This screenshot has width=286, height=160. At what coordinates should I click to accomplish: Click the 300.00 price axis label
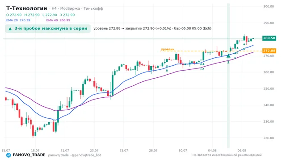click(269, 7)
